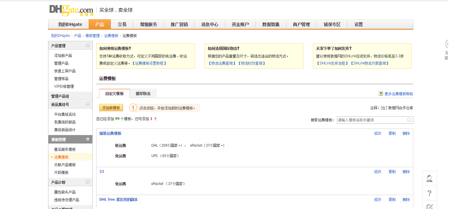Click the step-one numbered badge next to 添加新模板
This screenshot has width=456, height=209.
click(133, 107)
